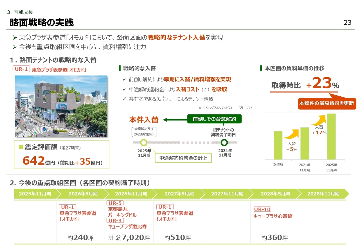The image size is (360, 249).
Task: Click the 約240坪 area value
Action: pos(80,238)
